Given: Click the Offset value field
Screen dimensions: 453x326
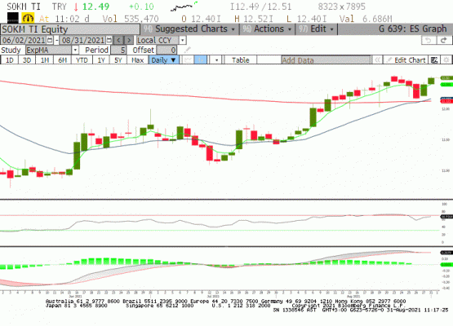Looking at the screenshot, I should tap(167, 50).
